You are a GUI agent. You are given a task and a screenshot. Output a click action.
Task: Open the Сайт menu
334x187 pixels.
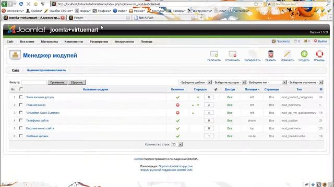10,42
